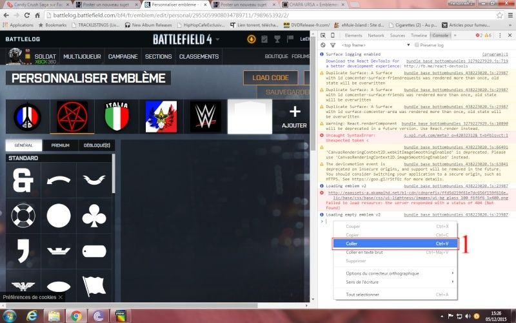Open the WWE logo emblem
This screenshot has width=516, height=323.
206,117
